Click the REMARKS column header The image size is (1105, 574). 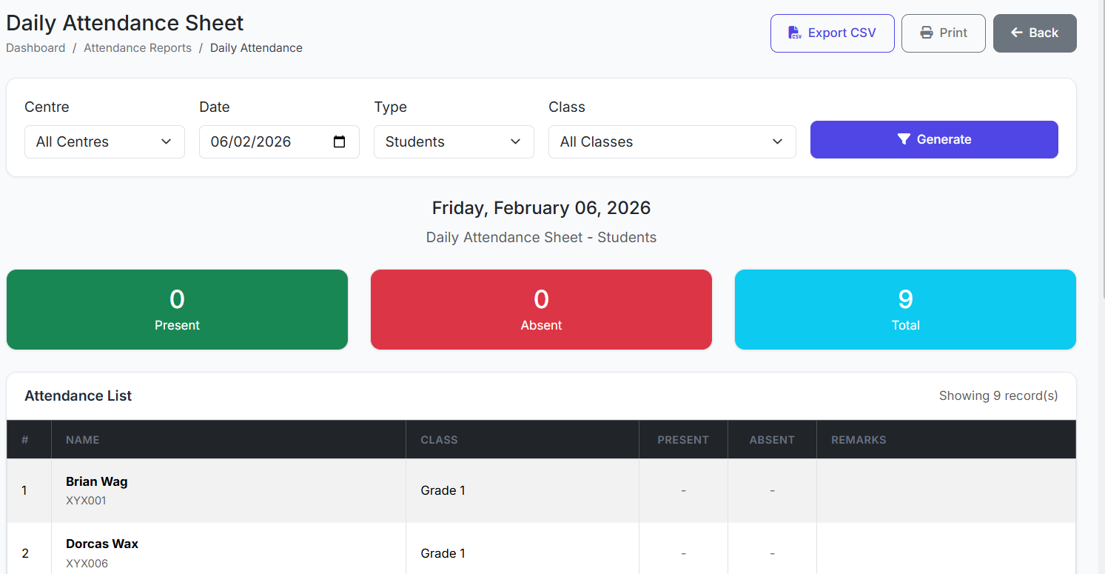click(x=859, y=440)
